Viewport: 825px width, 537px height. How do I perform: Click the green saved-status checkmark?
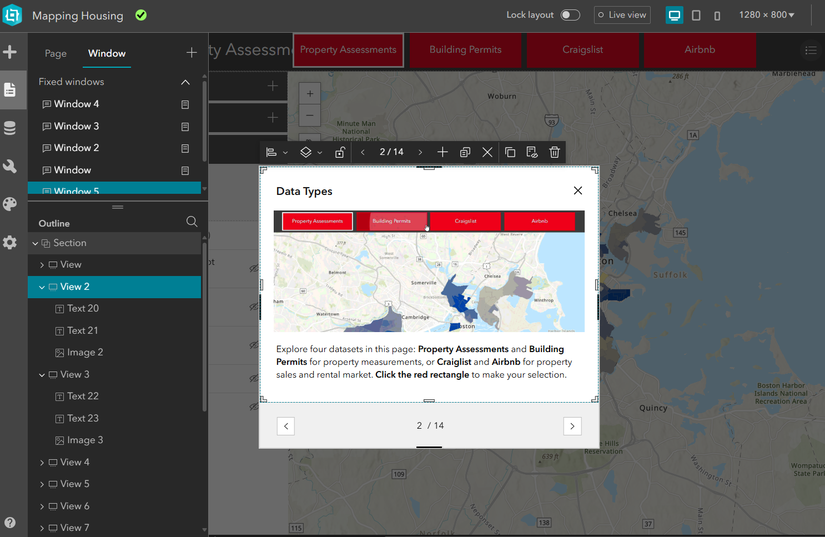click(x=141, y=15)
